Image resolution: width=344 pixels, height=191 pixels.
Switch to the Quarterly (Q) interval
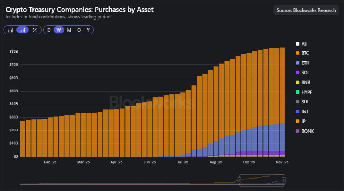[79, 30]
